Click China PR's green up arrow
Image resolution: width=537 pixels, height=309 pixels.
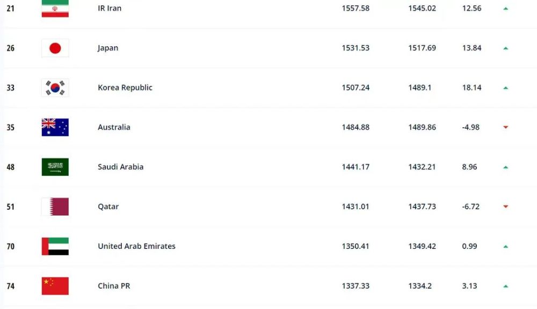[505, 286]
